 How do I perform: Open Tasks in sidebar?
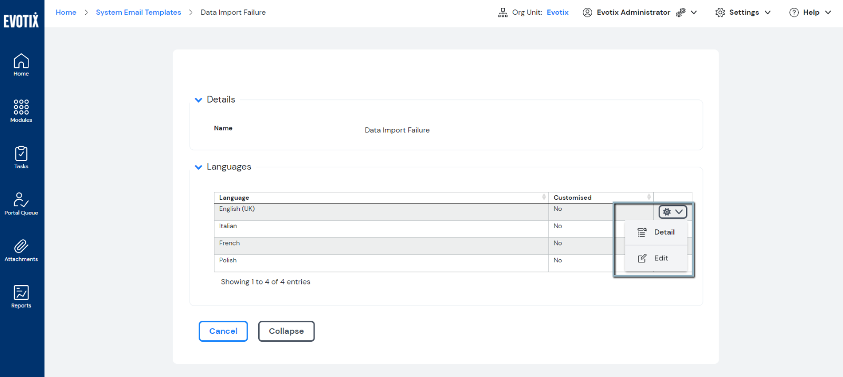click(x=21, y=157)
